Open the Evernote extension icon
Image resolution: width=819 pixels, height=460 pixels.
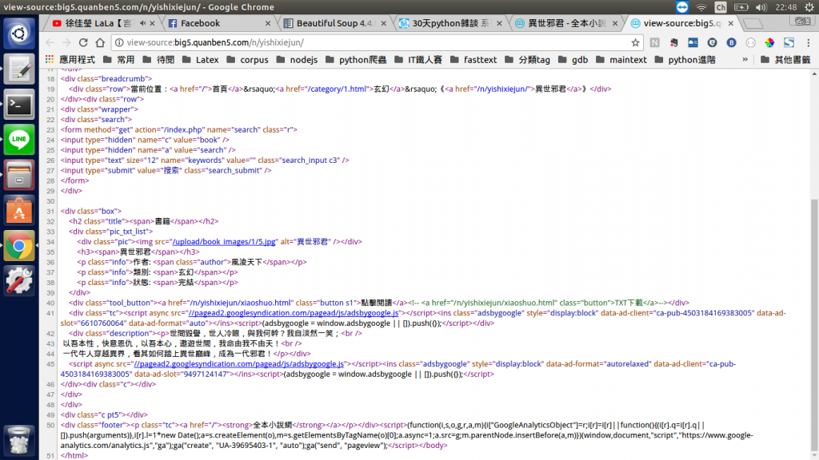coord(673,43)
